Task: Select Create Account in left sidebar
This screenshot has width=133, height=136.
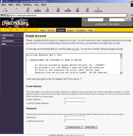Action: pos(12,35)
